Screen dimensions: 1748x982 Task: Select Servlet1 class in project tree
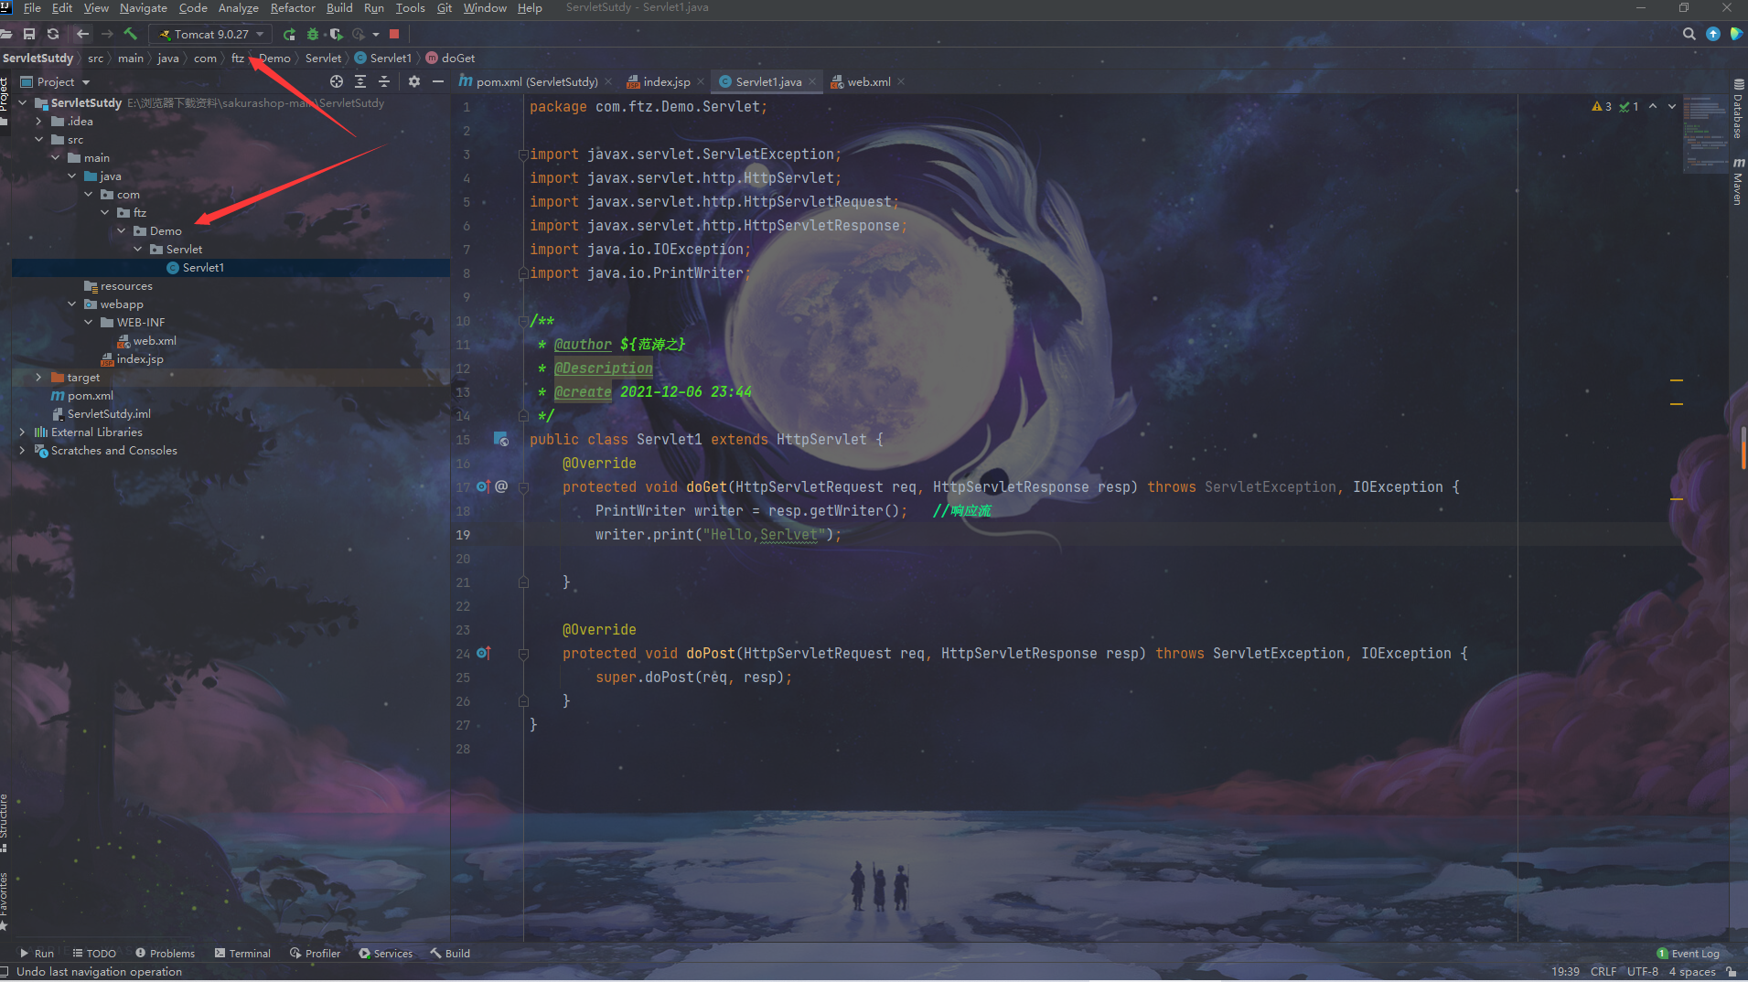pos(203,267)
